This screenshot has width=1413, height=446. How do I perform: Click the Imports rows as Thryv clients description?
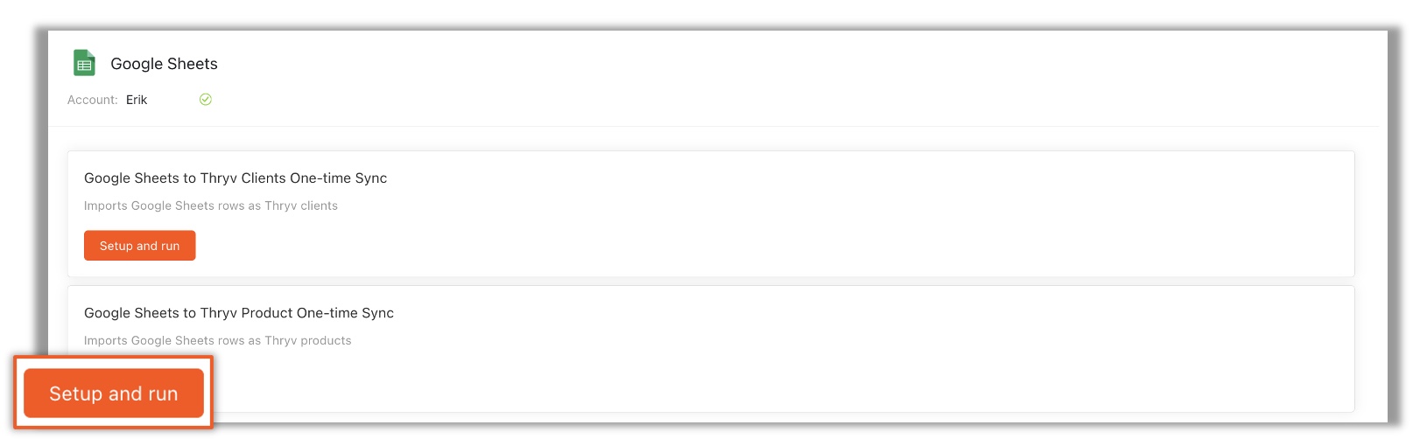click(x=211, y=206)
